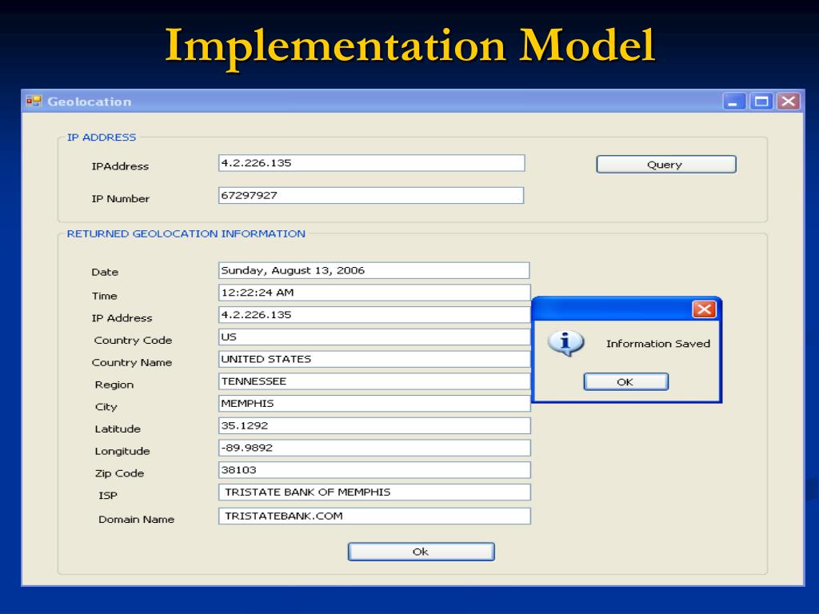819x614 pixels.
Task: Click 'RETURNED GEOLOCATION INFORMATION' group heading
Action: coord(186,234)
